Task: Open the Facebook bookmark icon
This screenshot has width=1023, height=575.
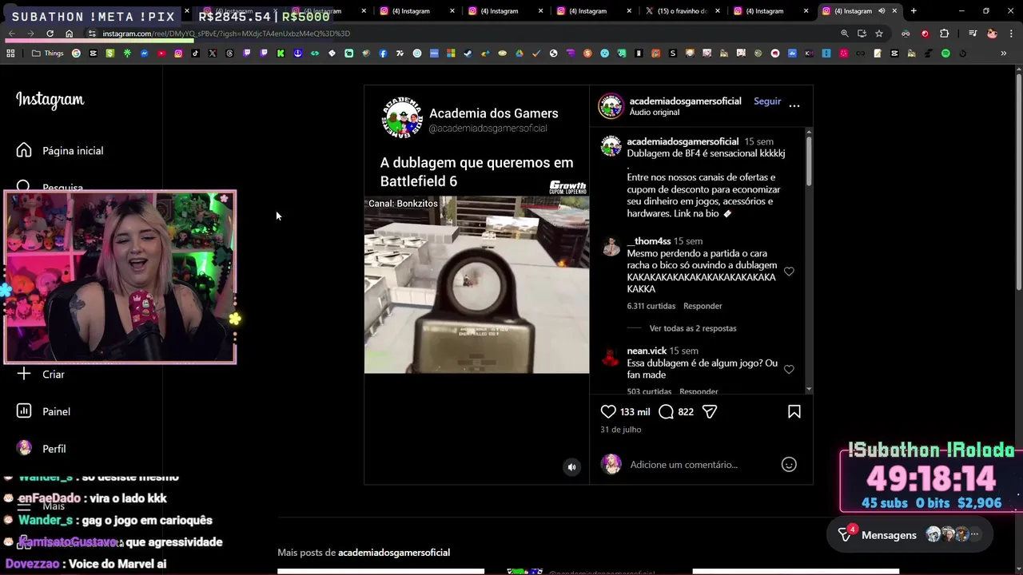Action: [383, 54]
